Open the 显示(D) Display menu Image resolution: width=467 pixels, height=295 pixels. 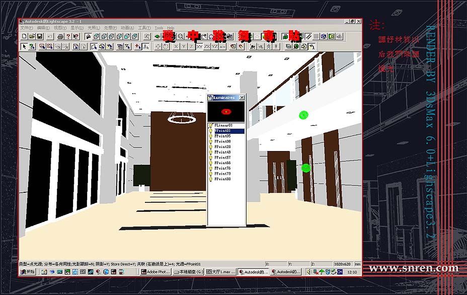pyautogui.click(x=77, y=28)
